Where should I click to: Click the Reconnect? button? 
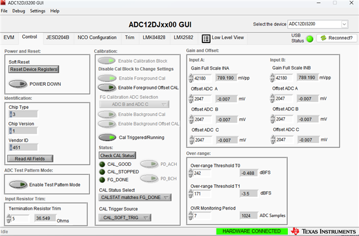(337, 38)
